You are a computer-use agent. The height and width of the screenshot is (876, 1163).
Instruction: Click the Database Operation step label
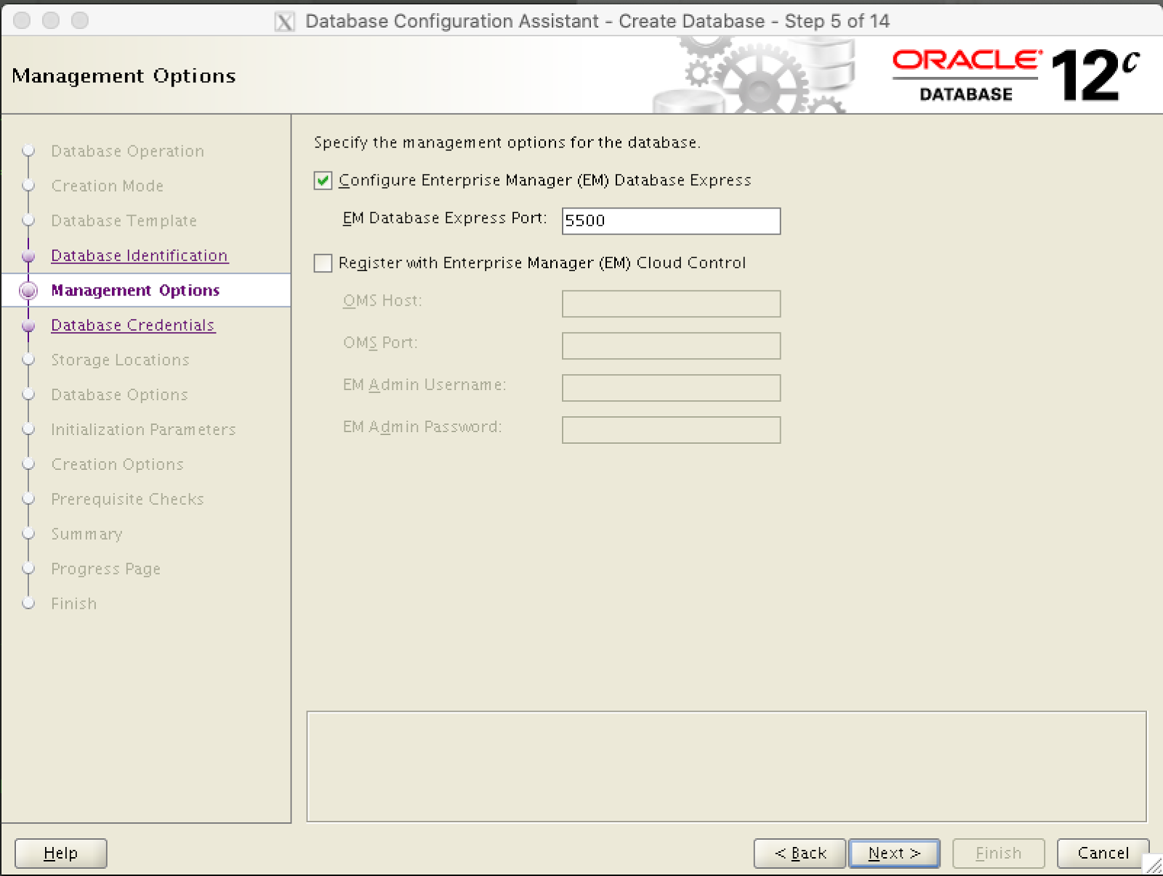point(128,151)
